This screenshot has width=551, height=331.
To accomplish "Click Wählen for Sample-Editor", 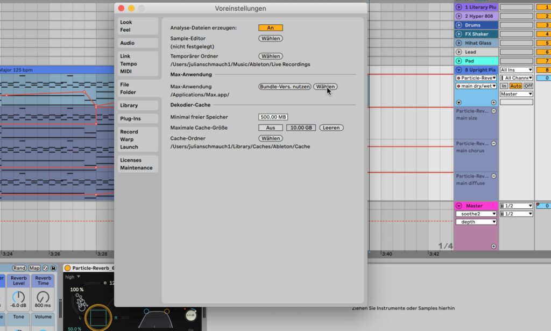I will pyautogui.click(x=271, y=39).
